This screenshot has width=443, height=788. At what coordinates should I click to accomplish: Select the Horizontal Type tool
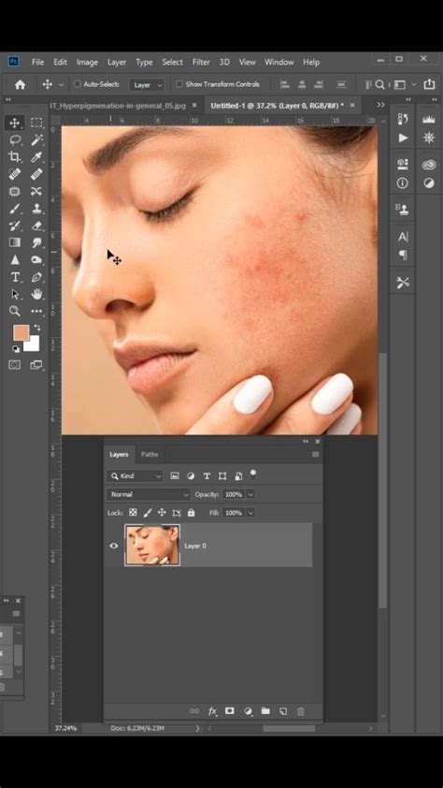click(x=15, y=277)
